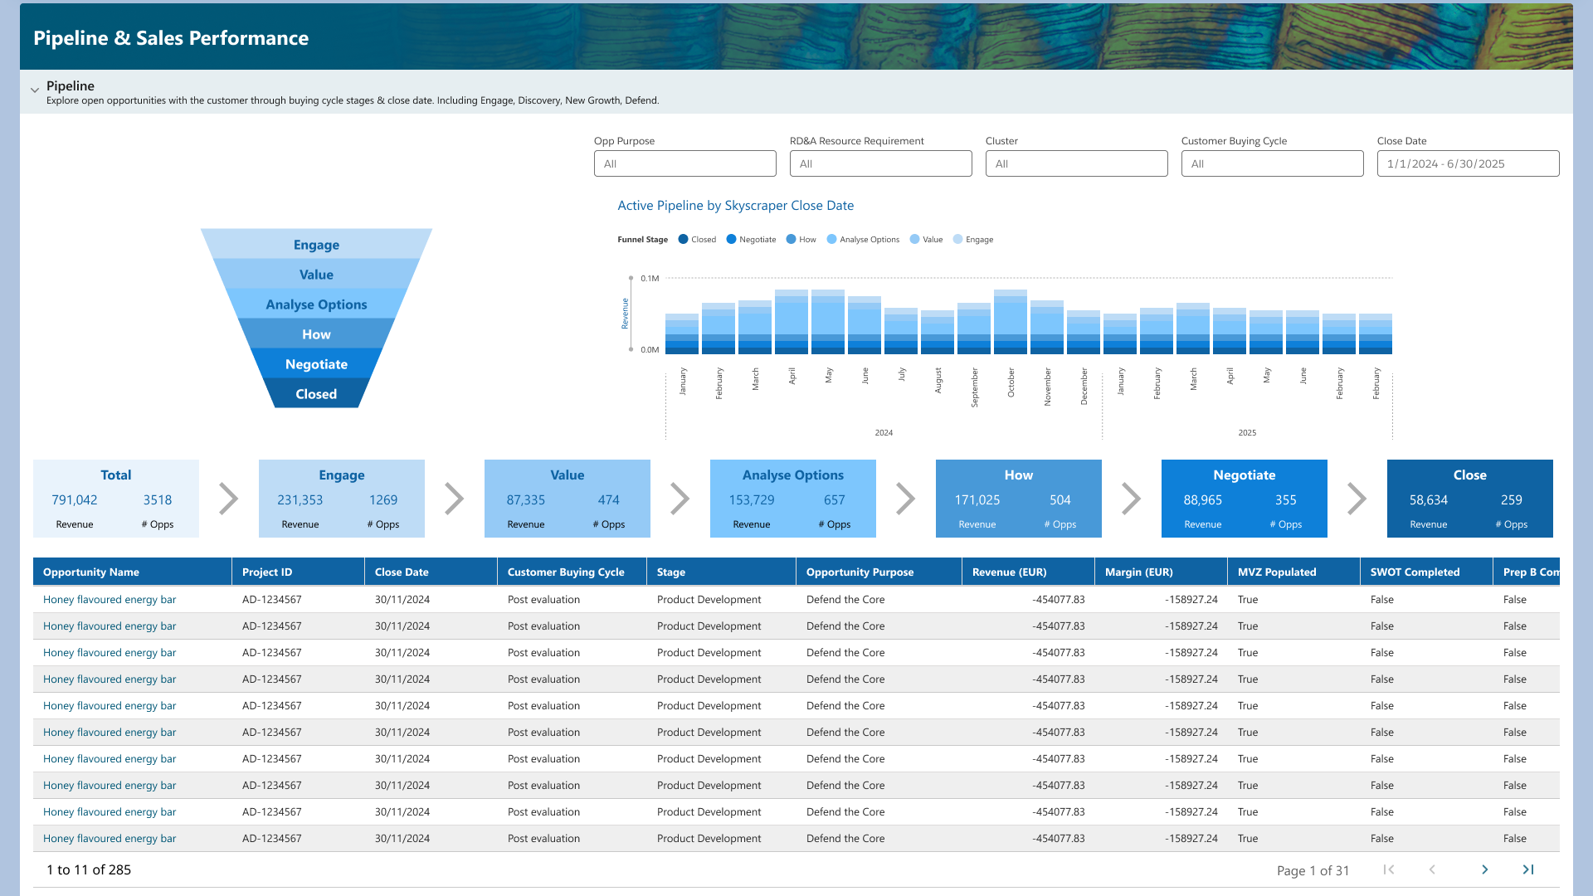Select the Negotiate funnel segment

click(x=316, y=364)
